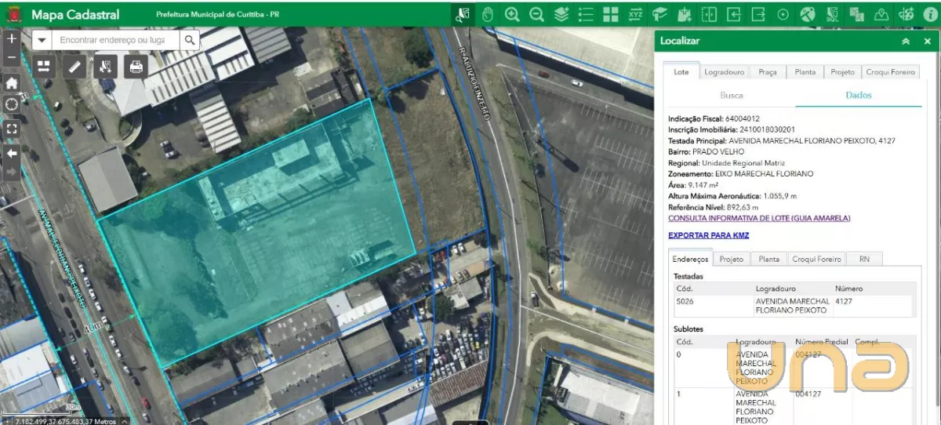Go to default map extent home button
Viewport: 941px width, 425px height.
point(12,82)
